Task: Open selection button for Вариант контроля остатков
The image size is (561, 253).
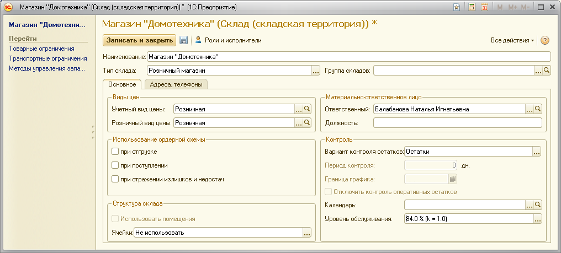Action: click(x=537, y=152)
